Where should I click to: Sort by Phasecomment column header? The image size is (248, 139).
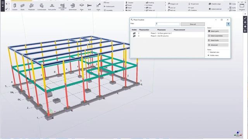(x=179, y=30)
